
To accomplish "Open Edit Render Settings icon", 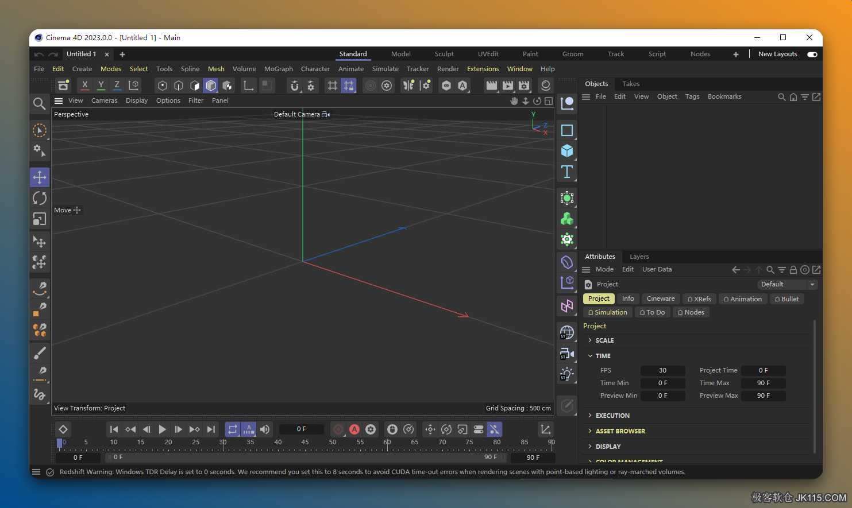I will coord(524,86).
